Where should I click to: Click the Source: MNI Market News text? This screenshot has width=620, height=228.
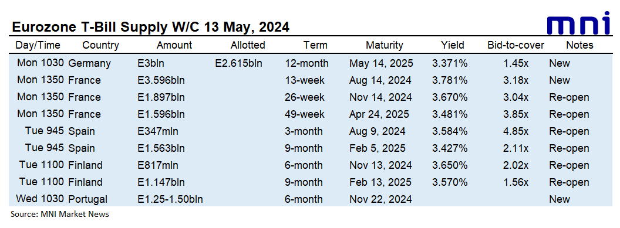pos(59,214)
